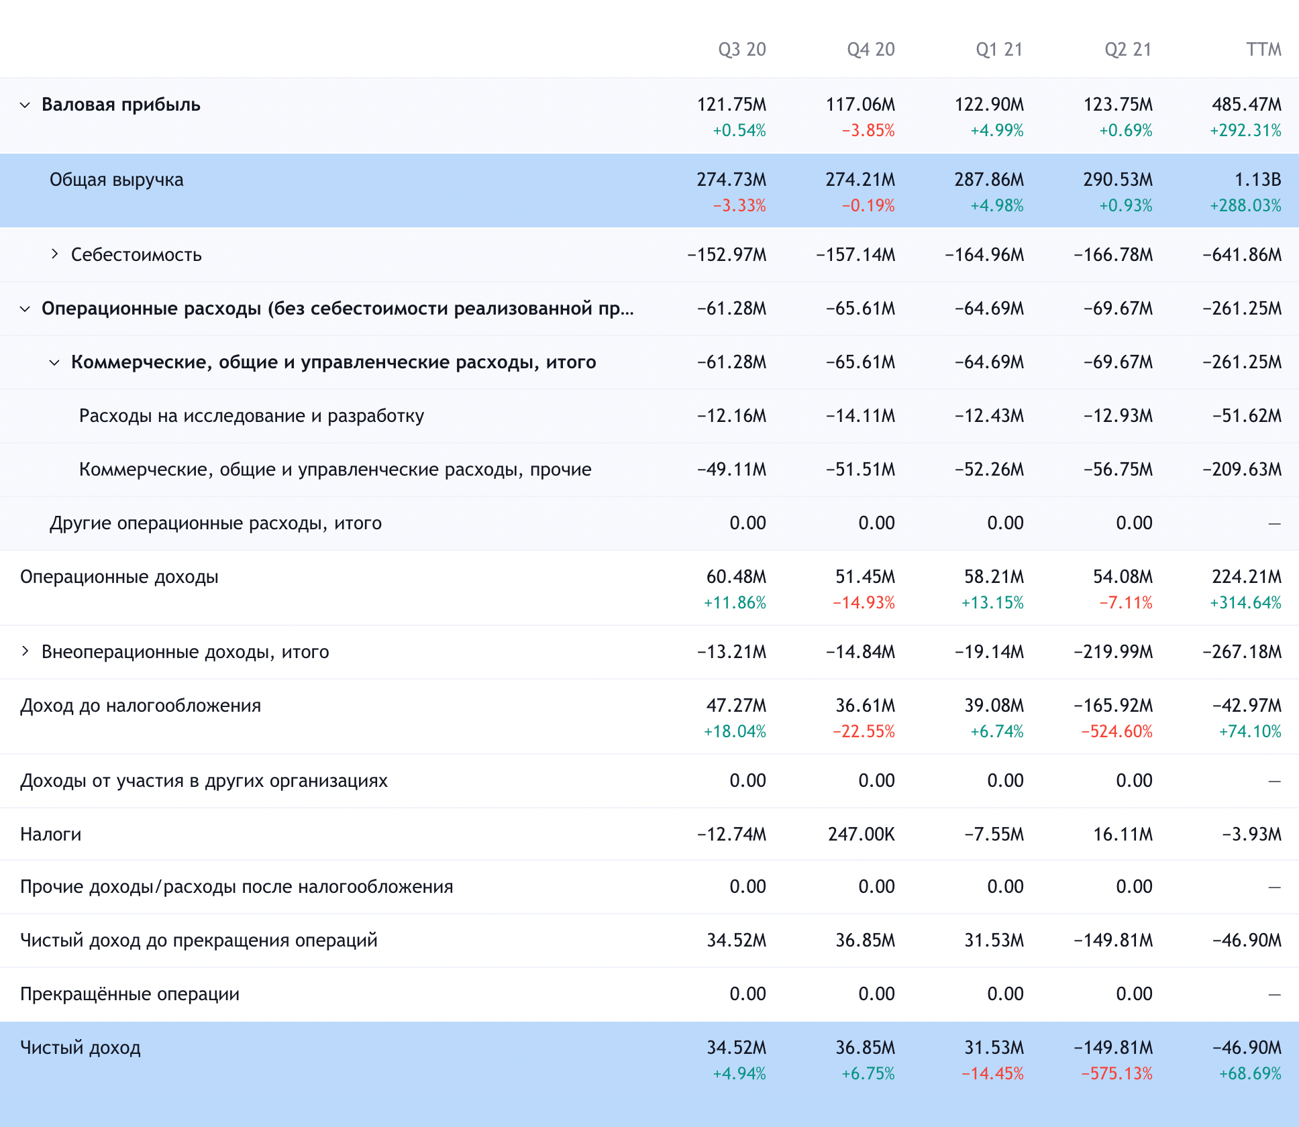The image size is (1299, 1127).
Task: Click revenue TTM value 1.13B
Action: pyautogui.click(x=1258, y=180)
